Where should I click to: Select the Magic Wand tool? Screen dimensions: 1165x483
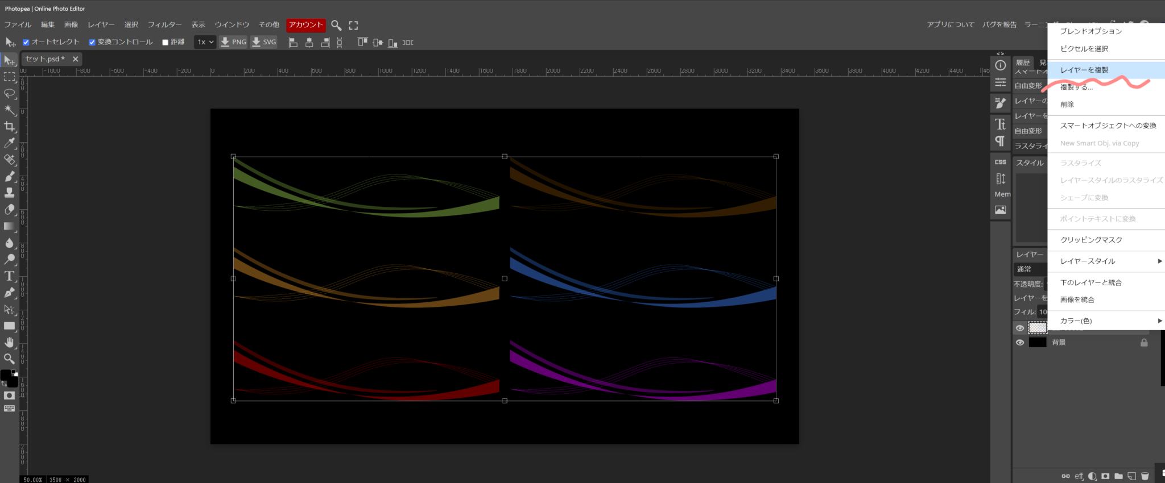(10, 110)
